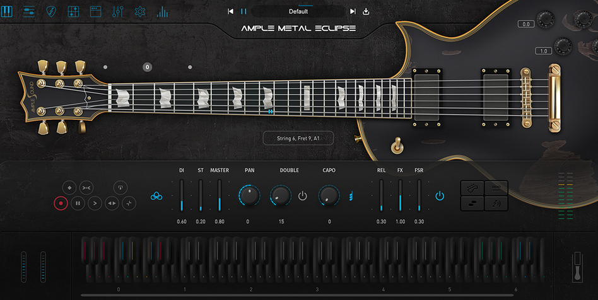
Task: Click the T-shaped round button
Action: 120,188
